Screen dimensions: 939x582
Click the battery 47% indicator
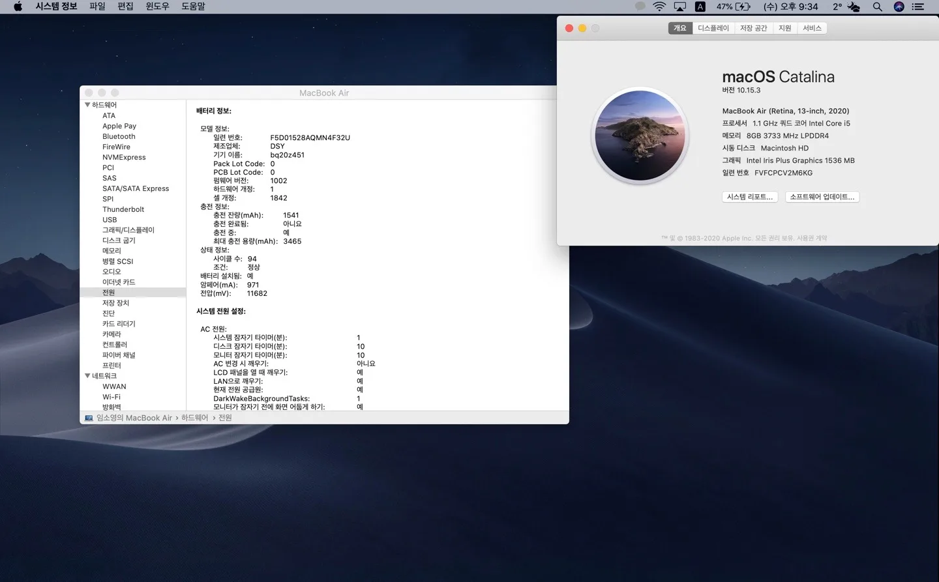click(733, 7)
